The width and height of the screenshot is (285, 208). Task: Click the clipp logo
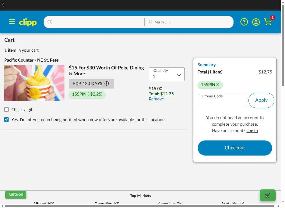pos(28,22)
